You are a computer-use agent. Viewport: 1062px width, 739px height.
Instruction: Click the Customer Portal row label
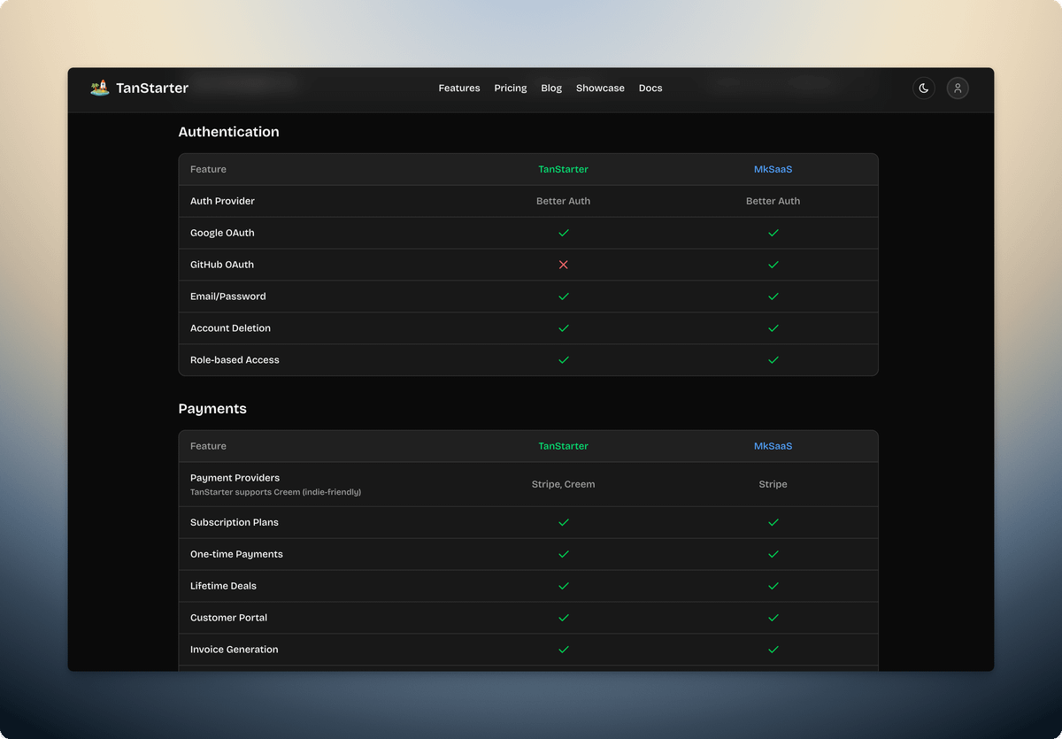pos(228,618)
